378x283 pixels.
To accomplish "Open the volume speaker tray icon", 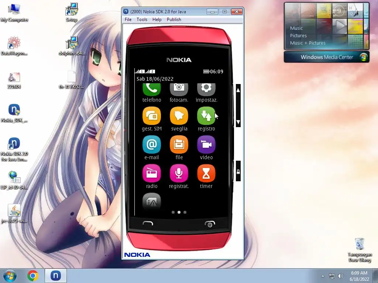I will point(341,276).
